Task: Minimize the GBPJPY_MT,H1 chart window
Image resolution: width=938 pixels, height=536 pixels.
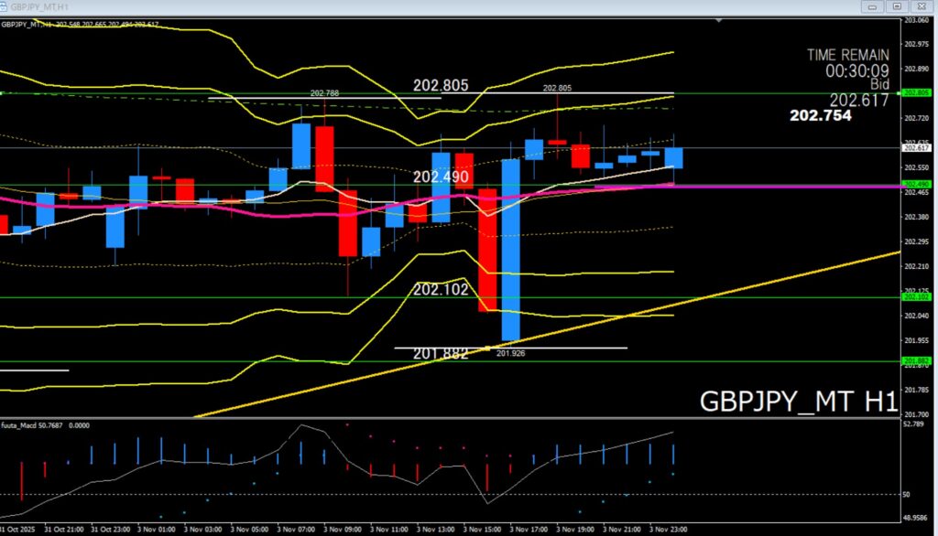Action: (x=874, y=6)
